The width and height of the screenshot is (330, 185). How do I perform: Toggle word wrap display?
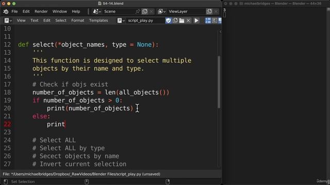coord(214,21)
